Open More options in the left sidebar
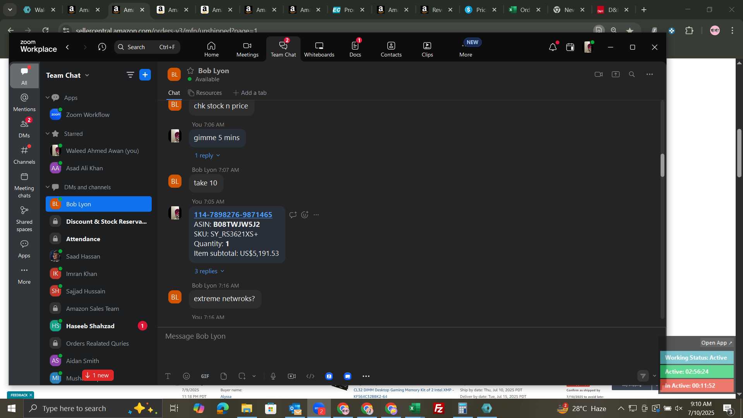The height and width of the screenshot is (418, 743). point(24,275)
